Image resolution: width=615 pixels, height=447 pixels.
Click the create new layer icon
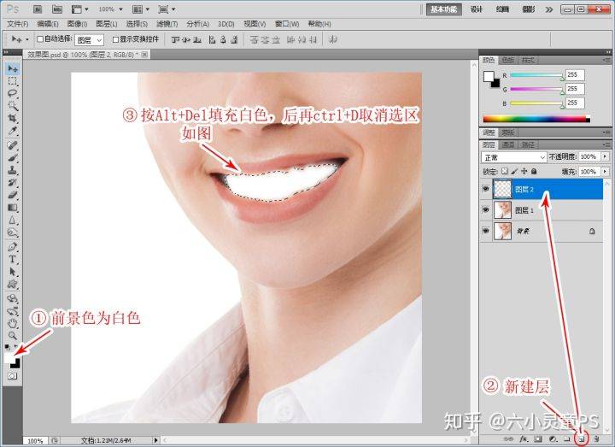pos(582,438)
